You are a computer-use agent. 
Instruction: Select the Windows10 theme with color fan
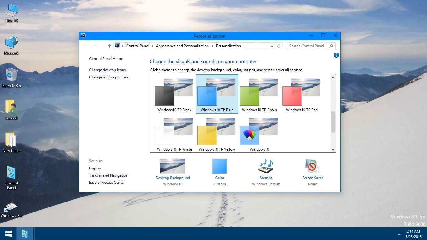(x=259, y=134)
